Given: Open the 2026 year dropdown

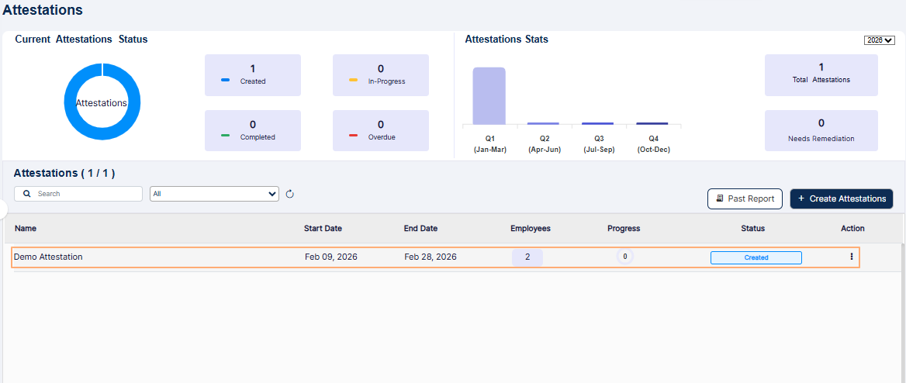Looking at the screenshot, I should [879, 40].
